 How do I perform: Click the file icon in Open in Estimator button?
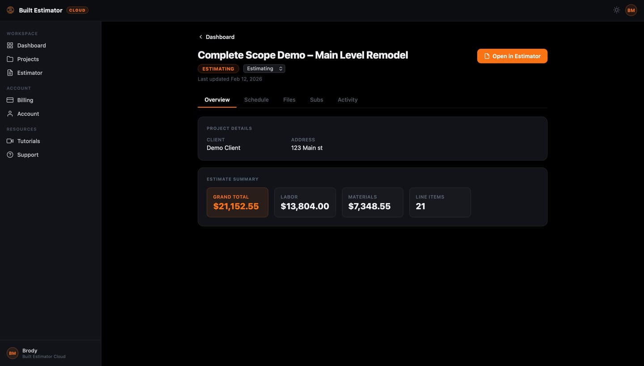coord(487,56)
